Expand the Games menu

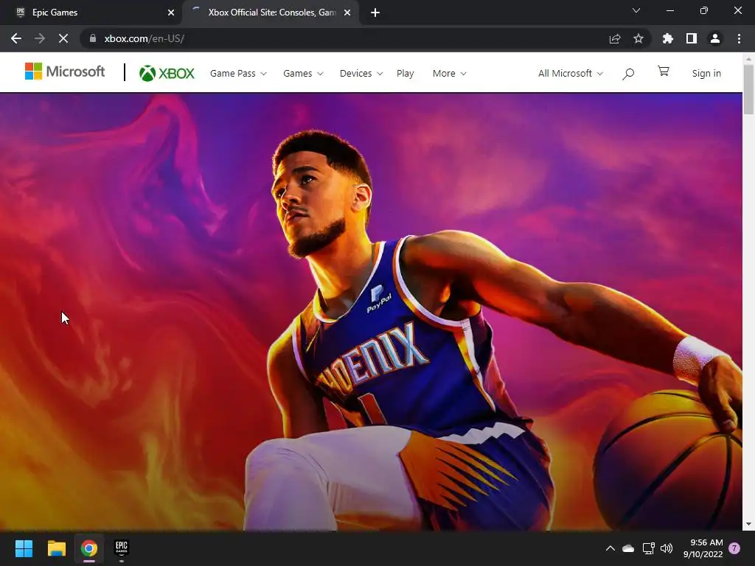point(303,74)
